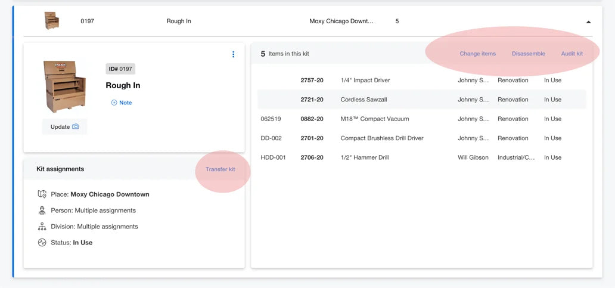Click the large job box kit image
Image resolution: width=615 pixels, height=288 pixels.
(65, 86)
